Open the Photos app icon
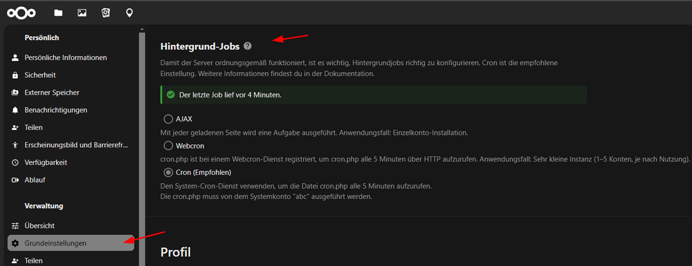The image size is (692, 266). pos(82,12)
